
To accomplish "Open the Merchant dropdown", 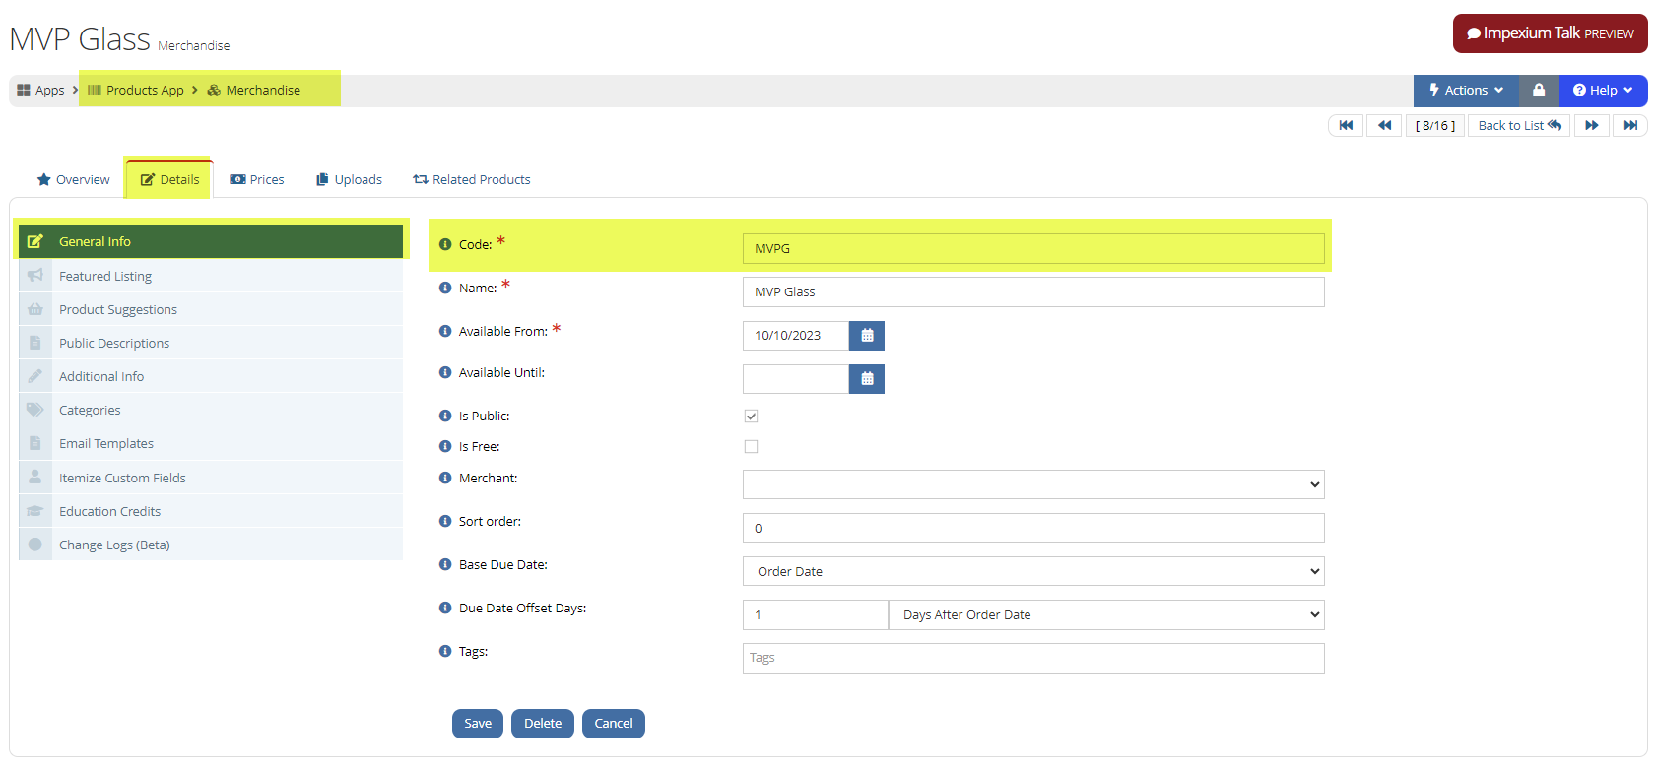I will pyautogui.click(x=1033, y=484).
